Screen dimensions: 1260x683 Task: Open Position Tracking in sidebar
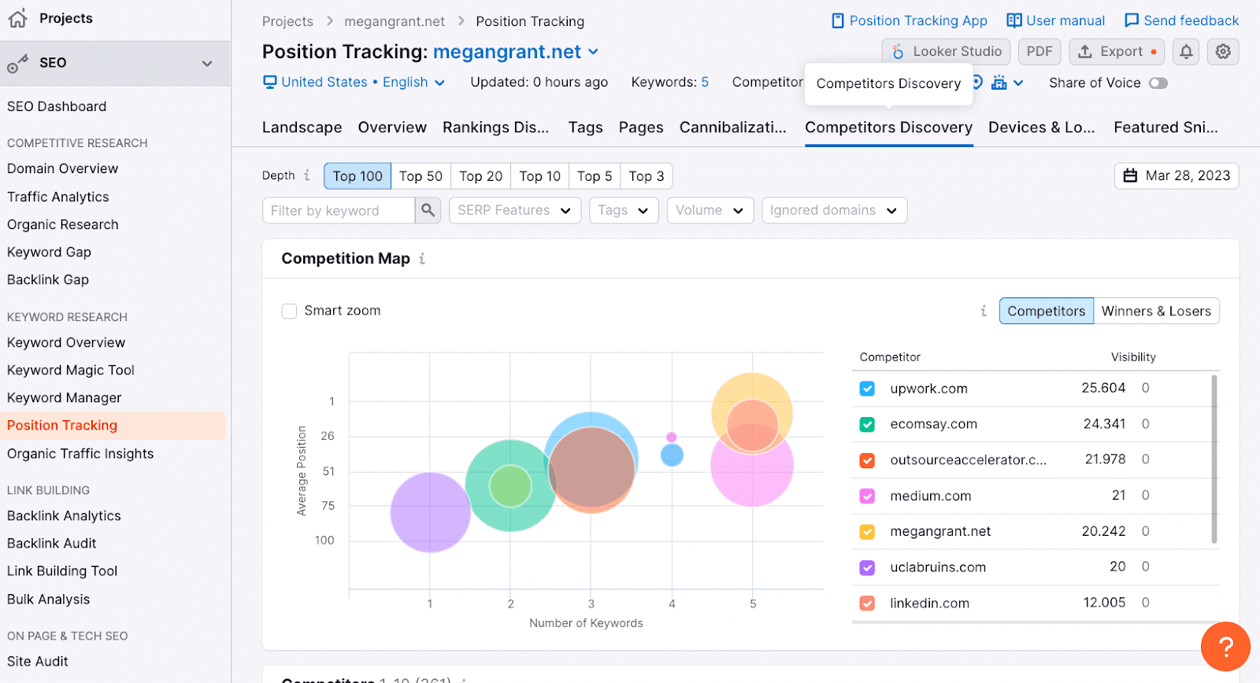[62, 426]
